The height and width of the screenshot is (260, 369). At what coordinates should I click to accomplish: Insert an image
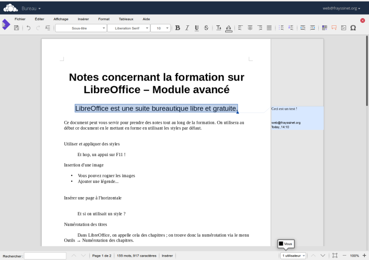(344, 28)
